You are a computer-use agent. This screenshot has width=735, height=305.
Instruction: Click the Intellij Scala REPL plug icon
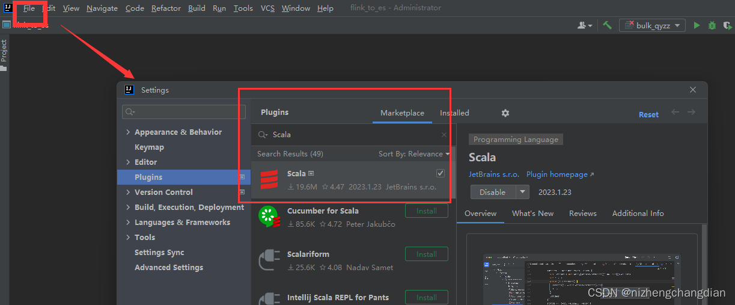(x=269, y=298)
